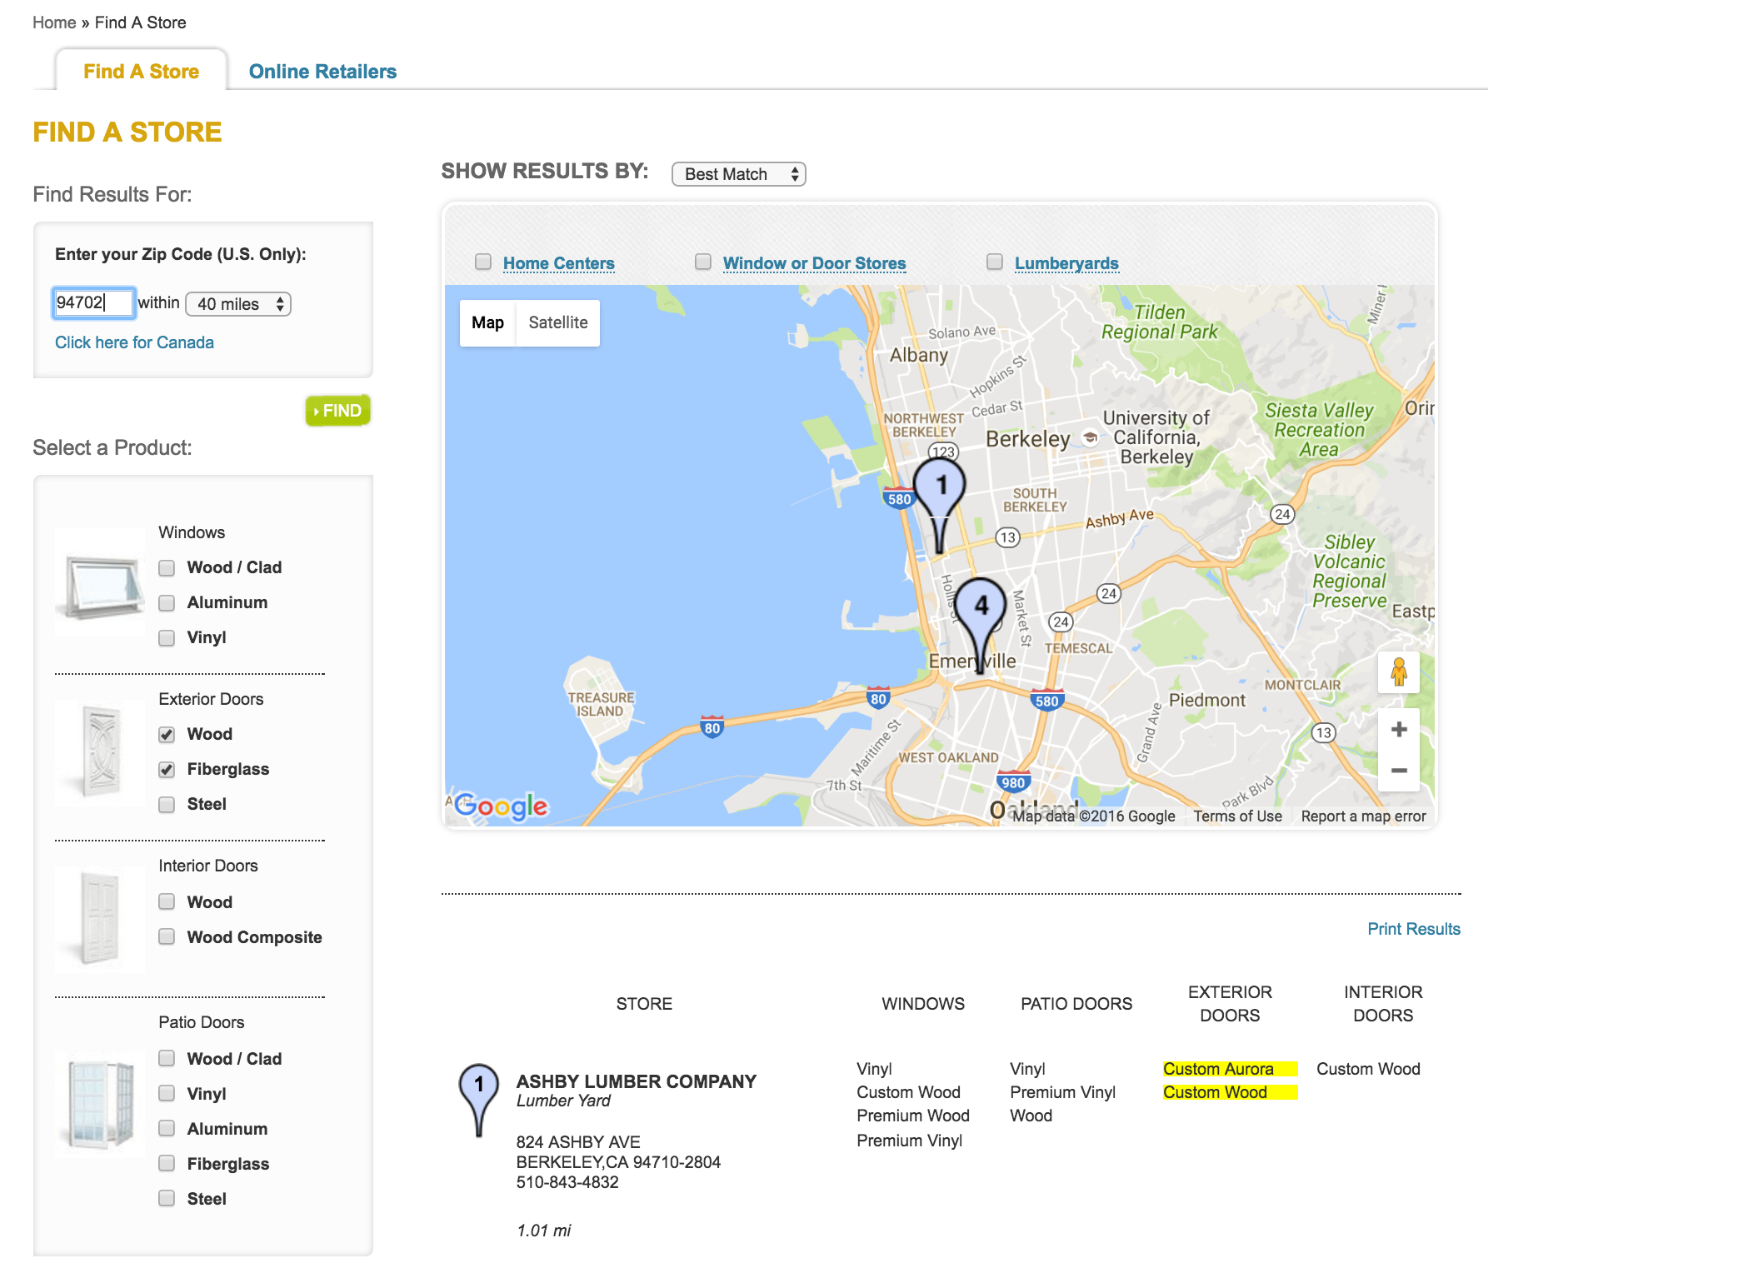
Task: Go to Home breadcrumb link
Action: [54, 22]
